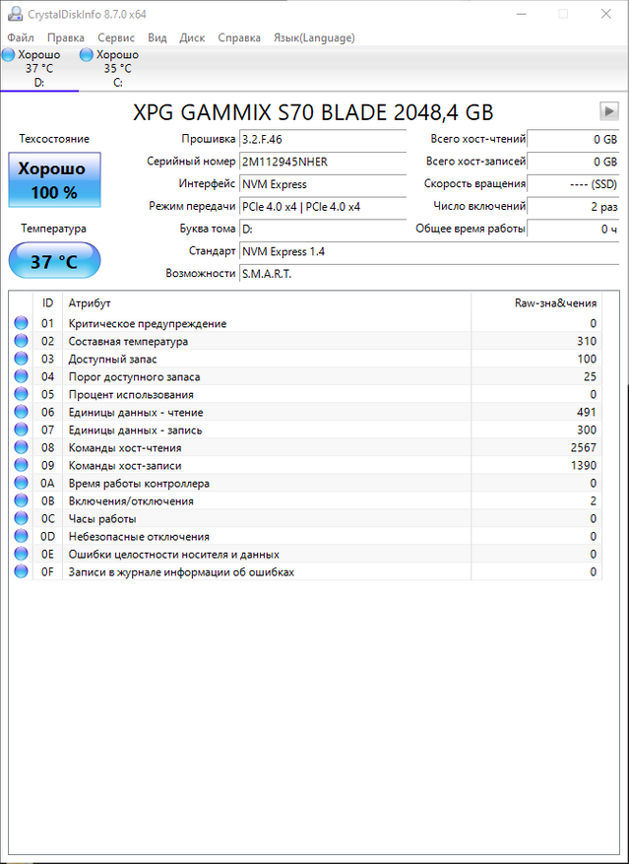The image size is (629, 864).
Task: Click the raw value 2567
Action: (x=584, y=448)
